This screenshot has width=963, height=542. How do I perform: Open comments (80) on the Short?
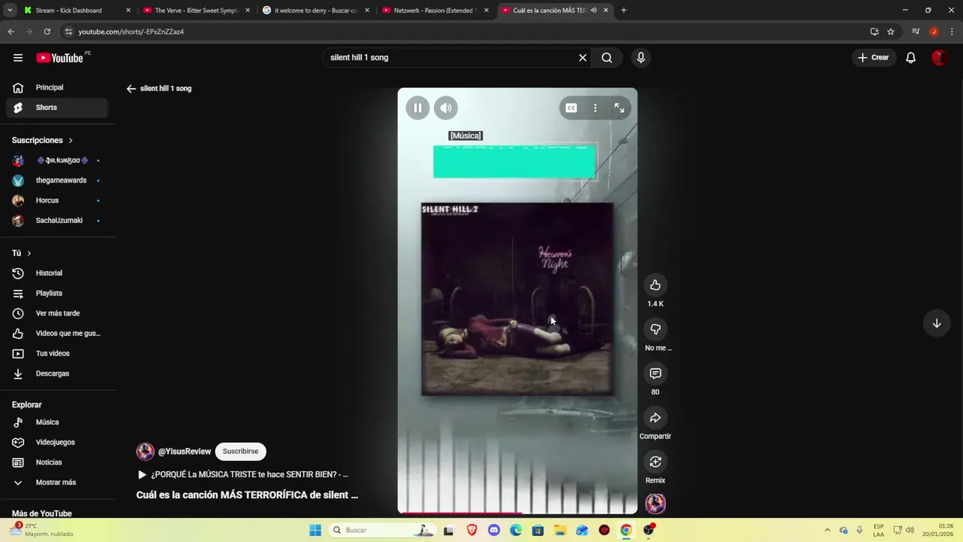[655, 373]
